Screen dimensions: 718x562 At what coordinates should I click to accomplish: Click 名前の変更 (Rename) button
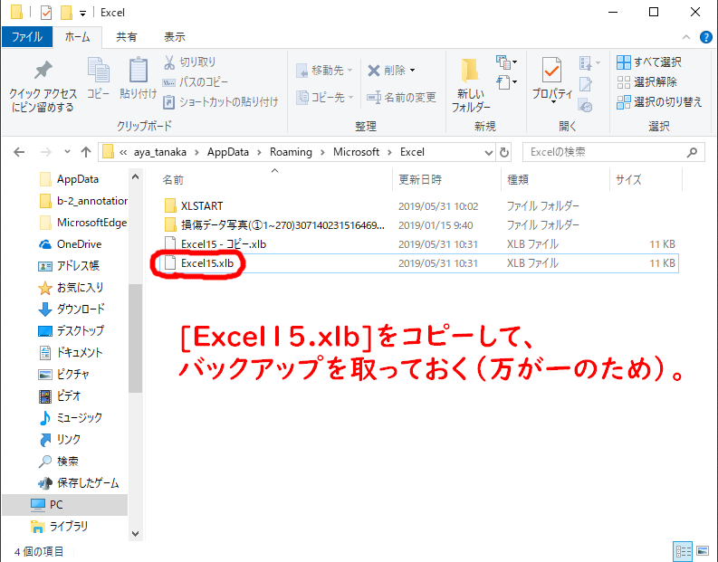point(402,97)
